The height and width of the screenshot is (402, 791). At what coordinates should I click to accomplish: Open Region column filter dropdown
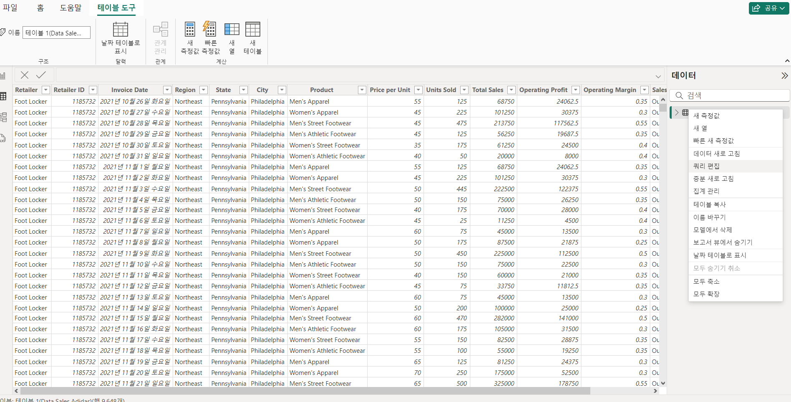tap(204, 90)
